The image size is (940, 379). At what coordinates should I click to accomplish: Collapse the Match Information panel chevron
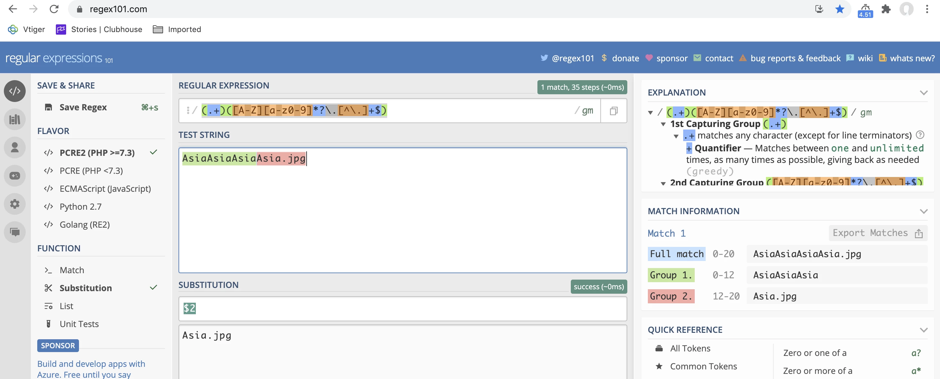click(923, 211)
